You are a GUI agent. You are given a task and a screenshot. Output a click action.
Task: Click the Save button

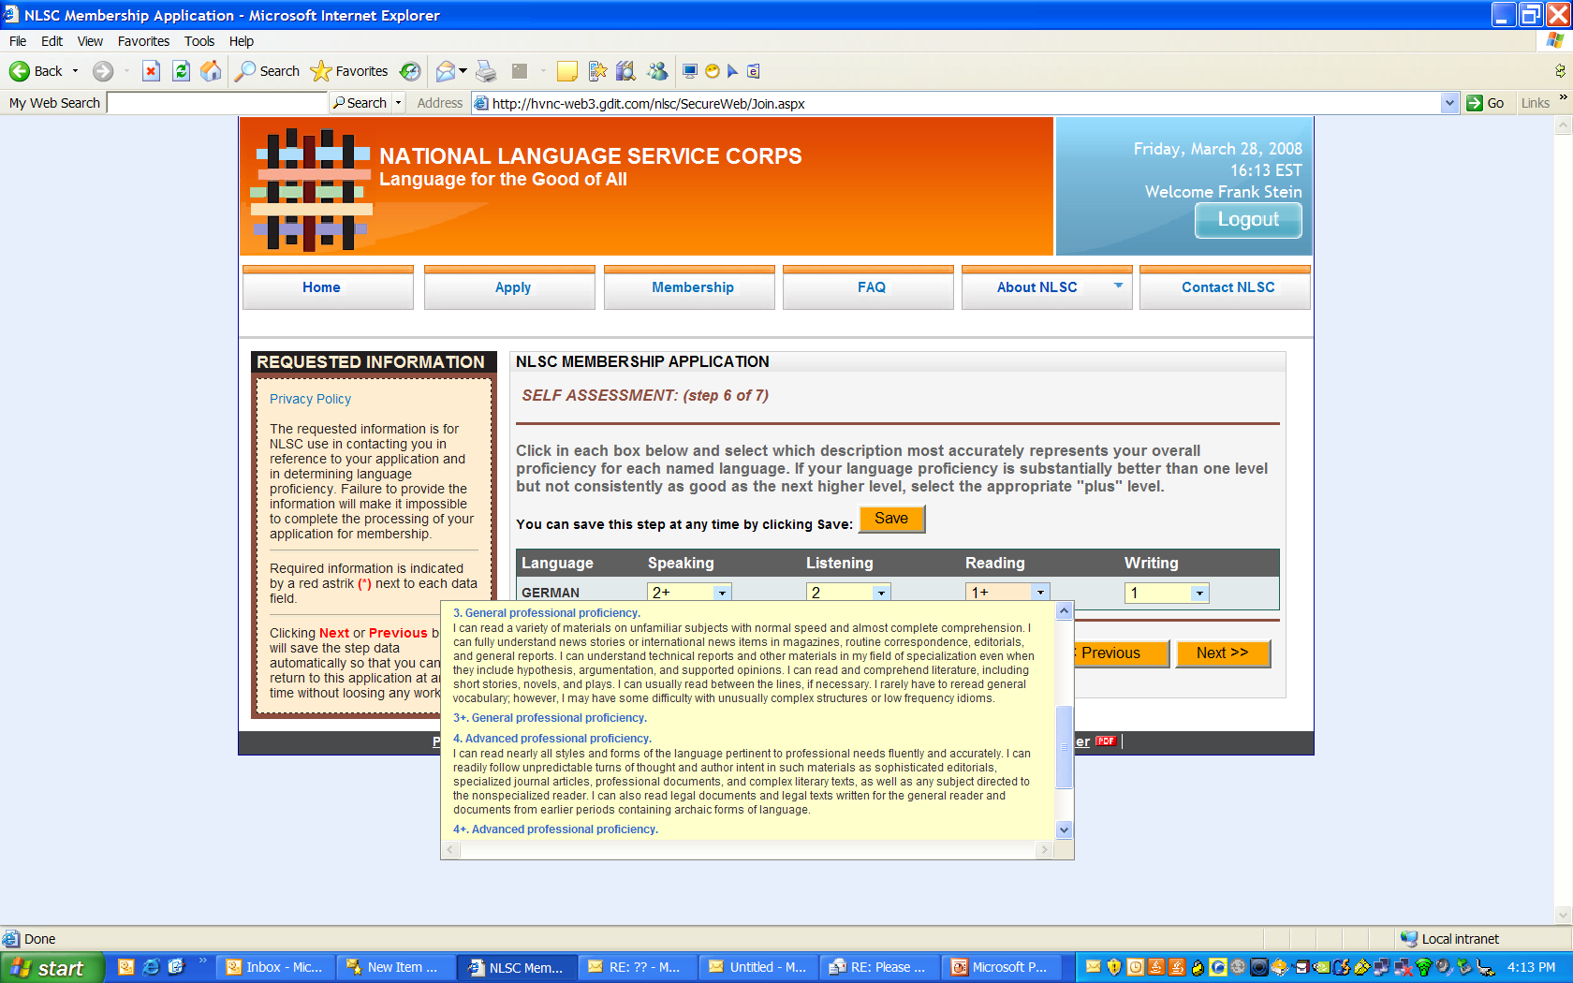[x=891, y=519]
